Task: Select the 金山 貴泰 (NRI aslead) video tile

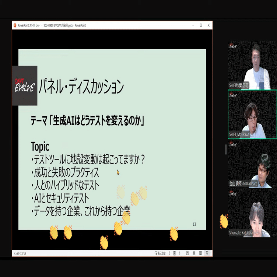Action: tap(252, 164)
